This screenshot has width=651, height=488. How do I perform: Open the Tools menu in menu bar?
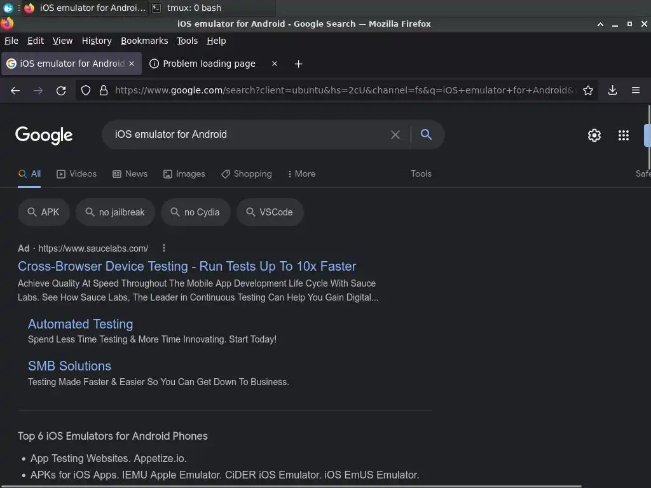coord(188,41)
